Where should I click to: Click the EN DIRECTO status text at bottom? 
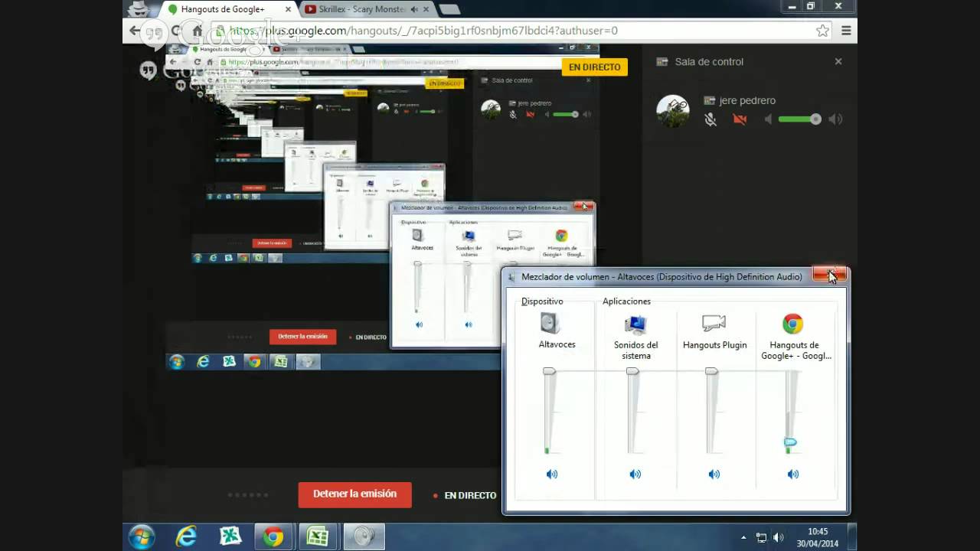[470, 496]
